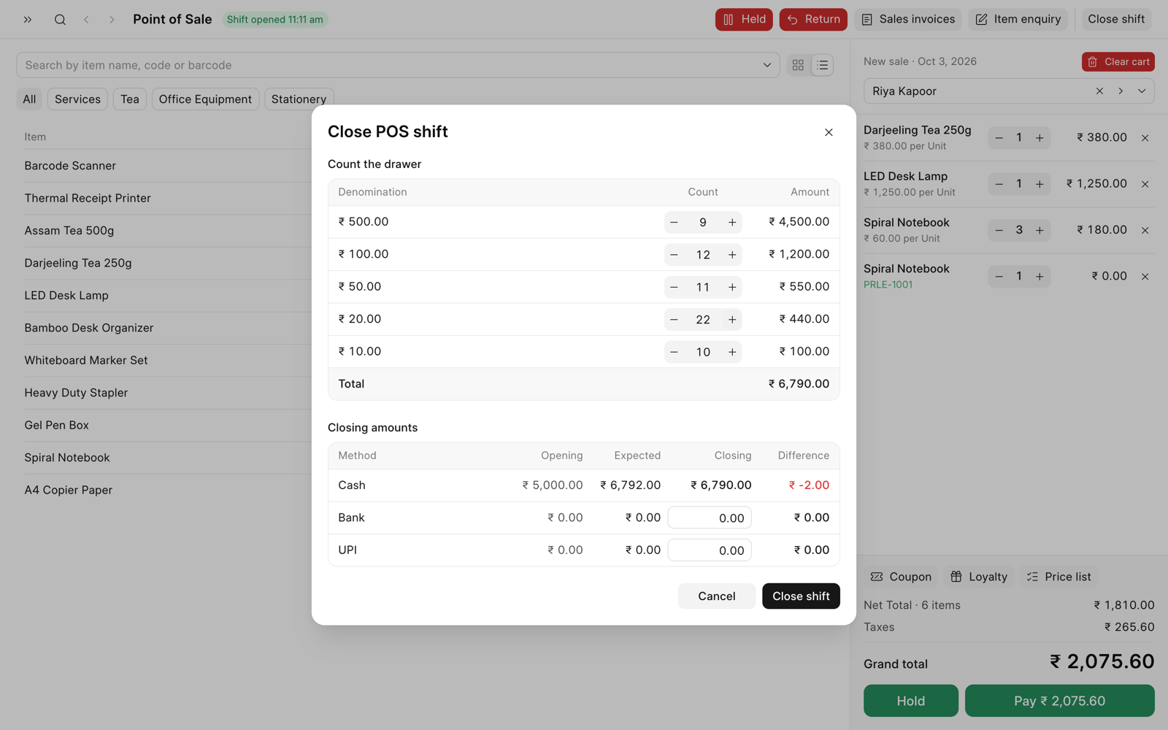Clear cart with the red button
The width and height of the screenshot is (1168, 730).
(1118, 62)
